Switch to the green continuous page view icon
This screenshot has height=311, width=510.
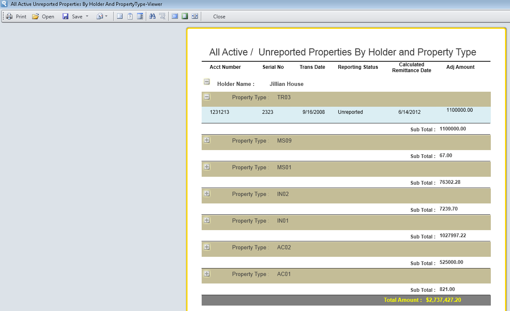point(185,16)
